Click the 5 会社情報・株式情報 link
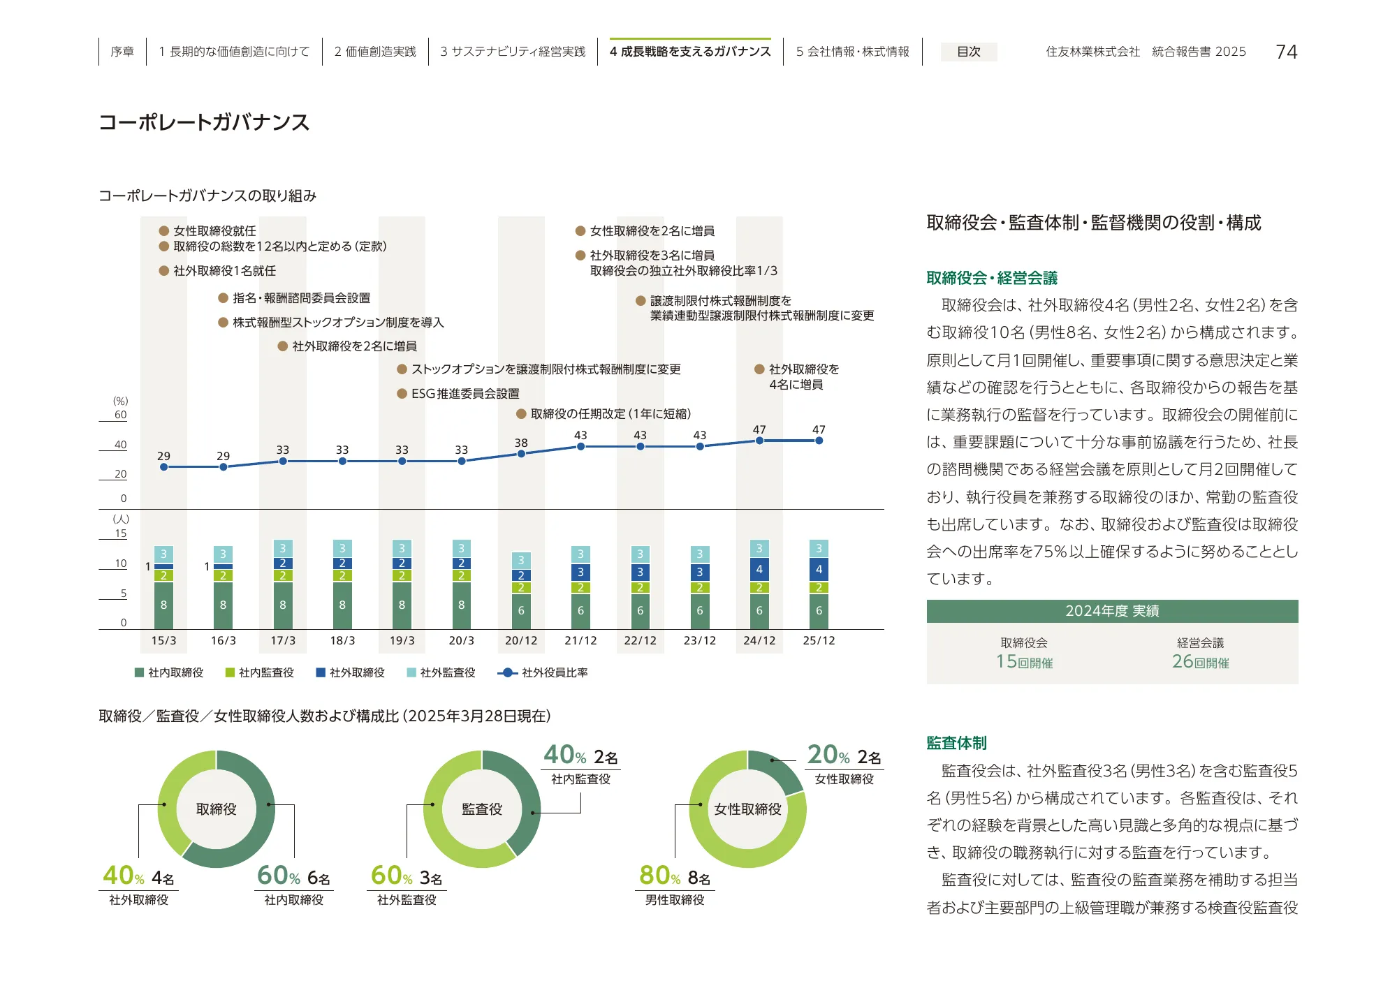 coord(854,51)
